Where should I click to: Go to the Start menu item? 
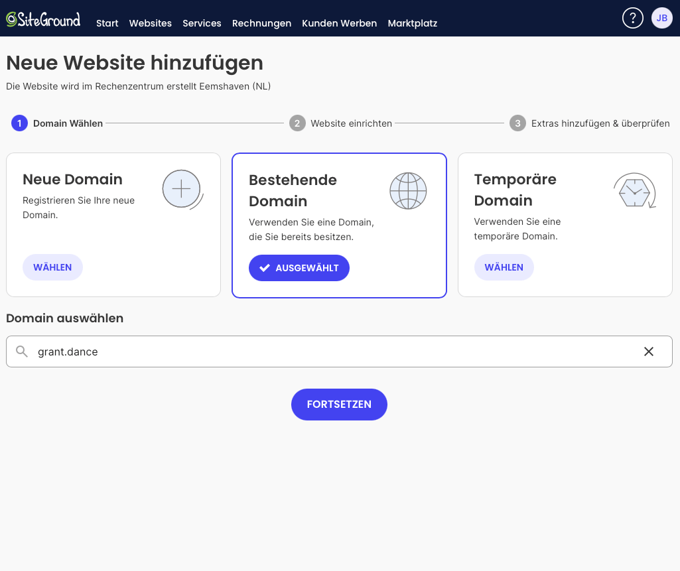[107, 23]
